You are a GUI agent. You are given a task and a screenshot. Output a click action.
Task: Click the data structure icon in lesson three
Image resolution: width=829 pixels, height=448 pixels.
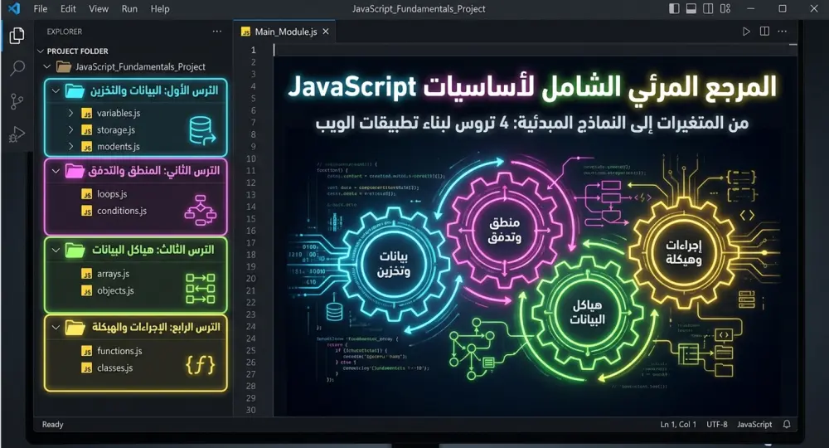[x=201, y=289]
